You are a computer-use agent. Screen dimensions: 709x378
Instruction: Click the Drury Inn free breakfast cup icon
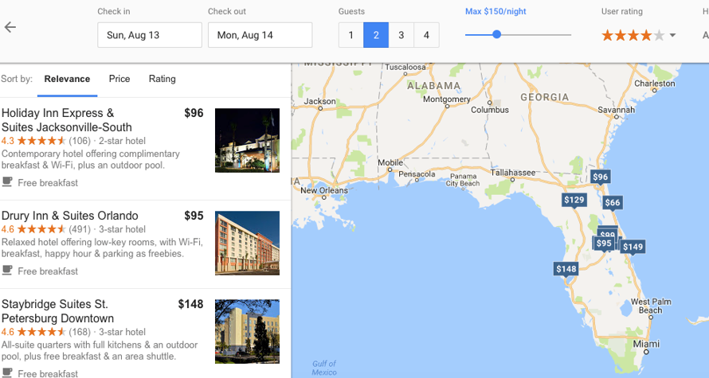coord(7,271)
